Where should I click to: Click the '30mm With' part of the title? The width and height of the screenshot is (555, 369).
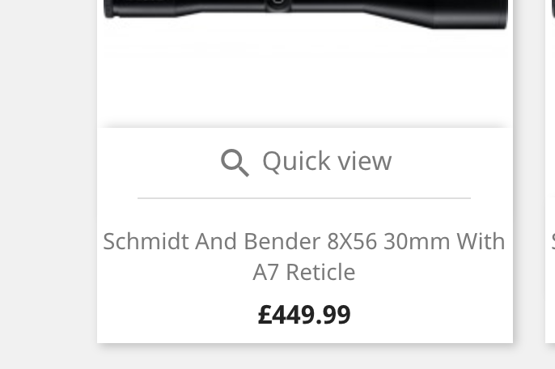click(445, 241)
